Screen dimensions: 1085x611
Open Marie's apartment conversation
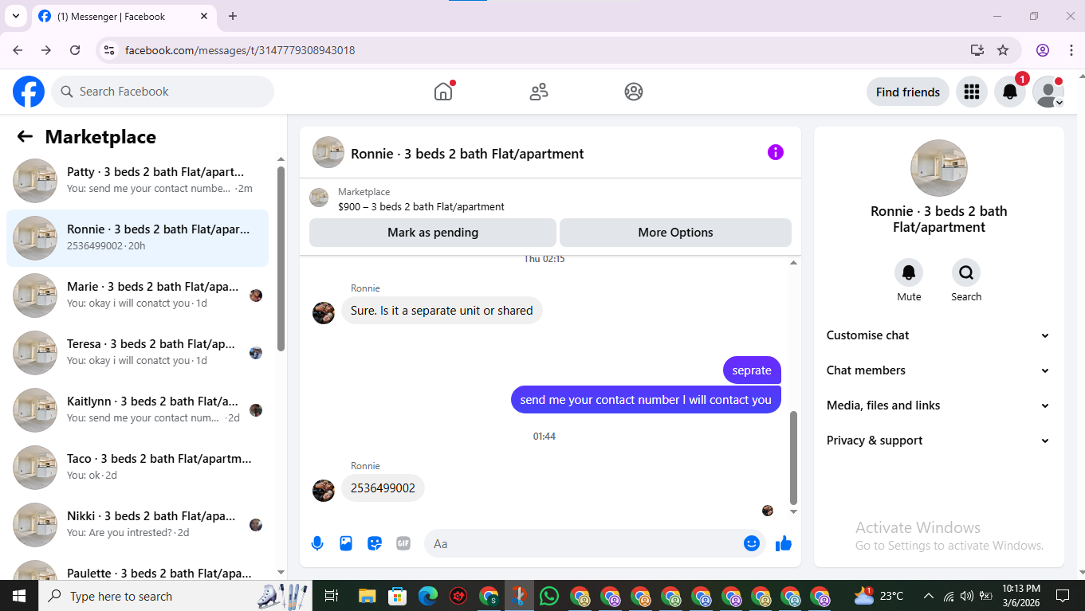pos(137,295)
